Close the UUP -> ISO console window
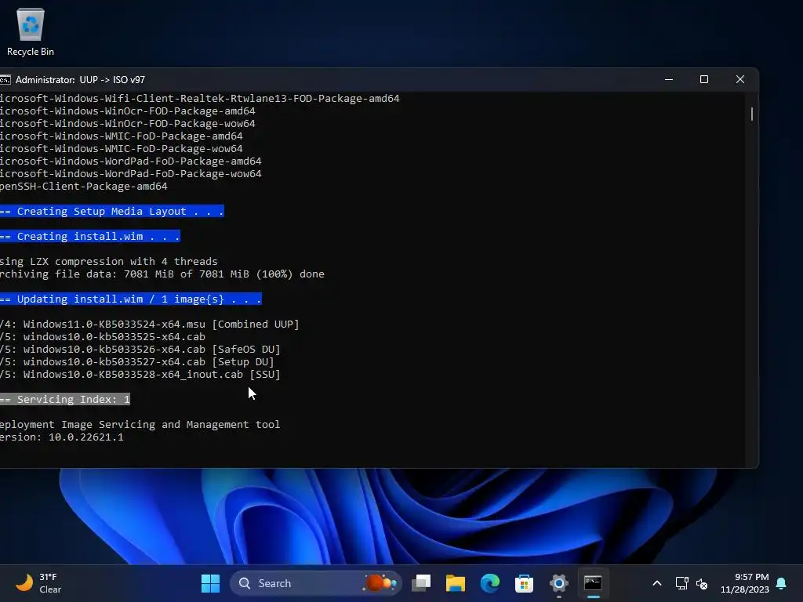 740,79
